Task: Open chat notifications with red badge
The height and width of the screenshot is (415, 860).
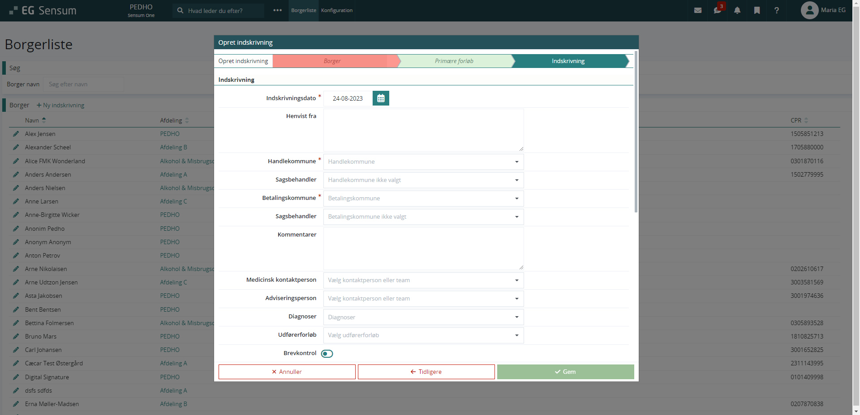Action: 718,10
